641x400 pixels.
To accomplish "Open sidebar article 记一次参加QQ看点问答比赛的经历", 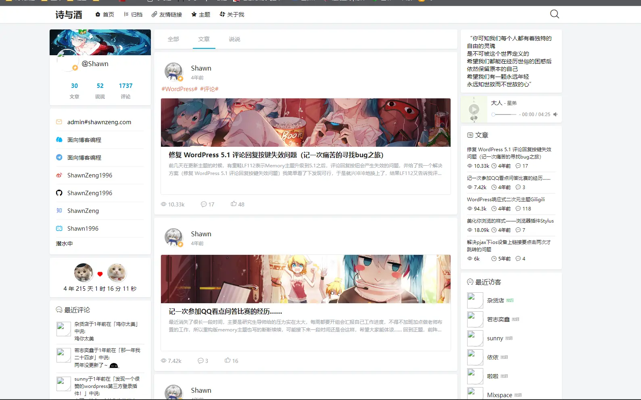I will pyautogui.click(x=509, y=178).
